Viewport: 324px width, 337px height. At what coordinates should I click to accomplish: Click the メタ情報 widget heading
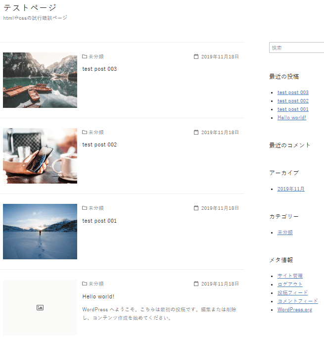coord(281,260)
